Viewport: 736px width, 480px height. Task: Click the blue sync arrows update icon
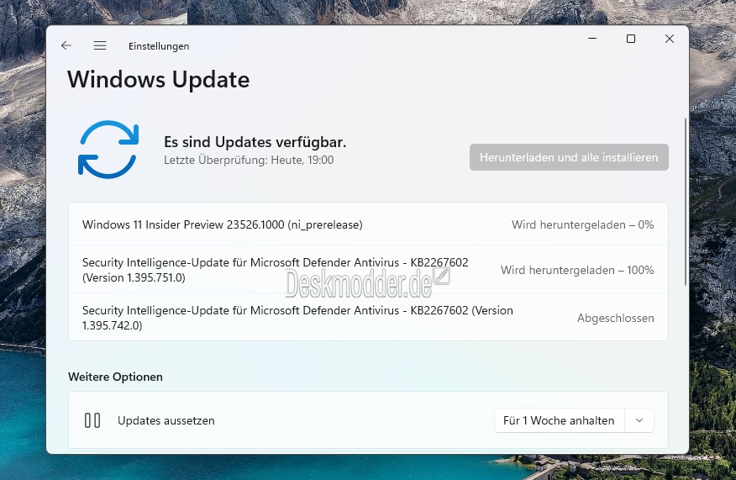click(108, 150)
